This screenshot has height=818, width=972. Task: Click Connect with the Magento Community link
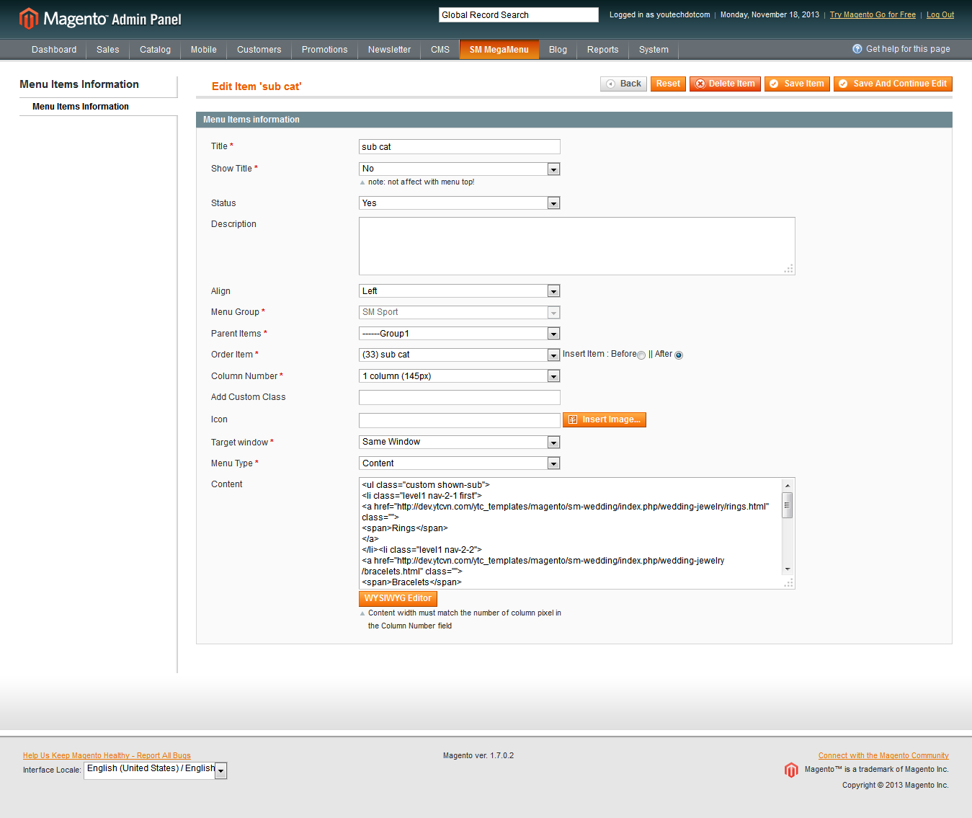pos(883,755)
